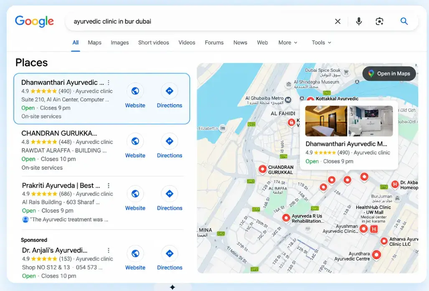Click address "Shop NO S12 & 13"
The height and width of the screenshot is (291, 429).
click(46, 267)
